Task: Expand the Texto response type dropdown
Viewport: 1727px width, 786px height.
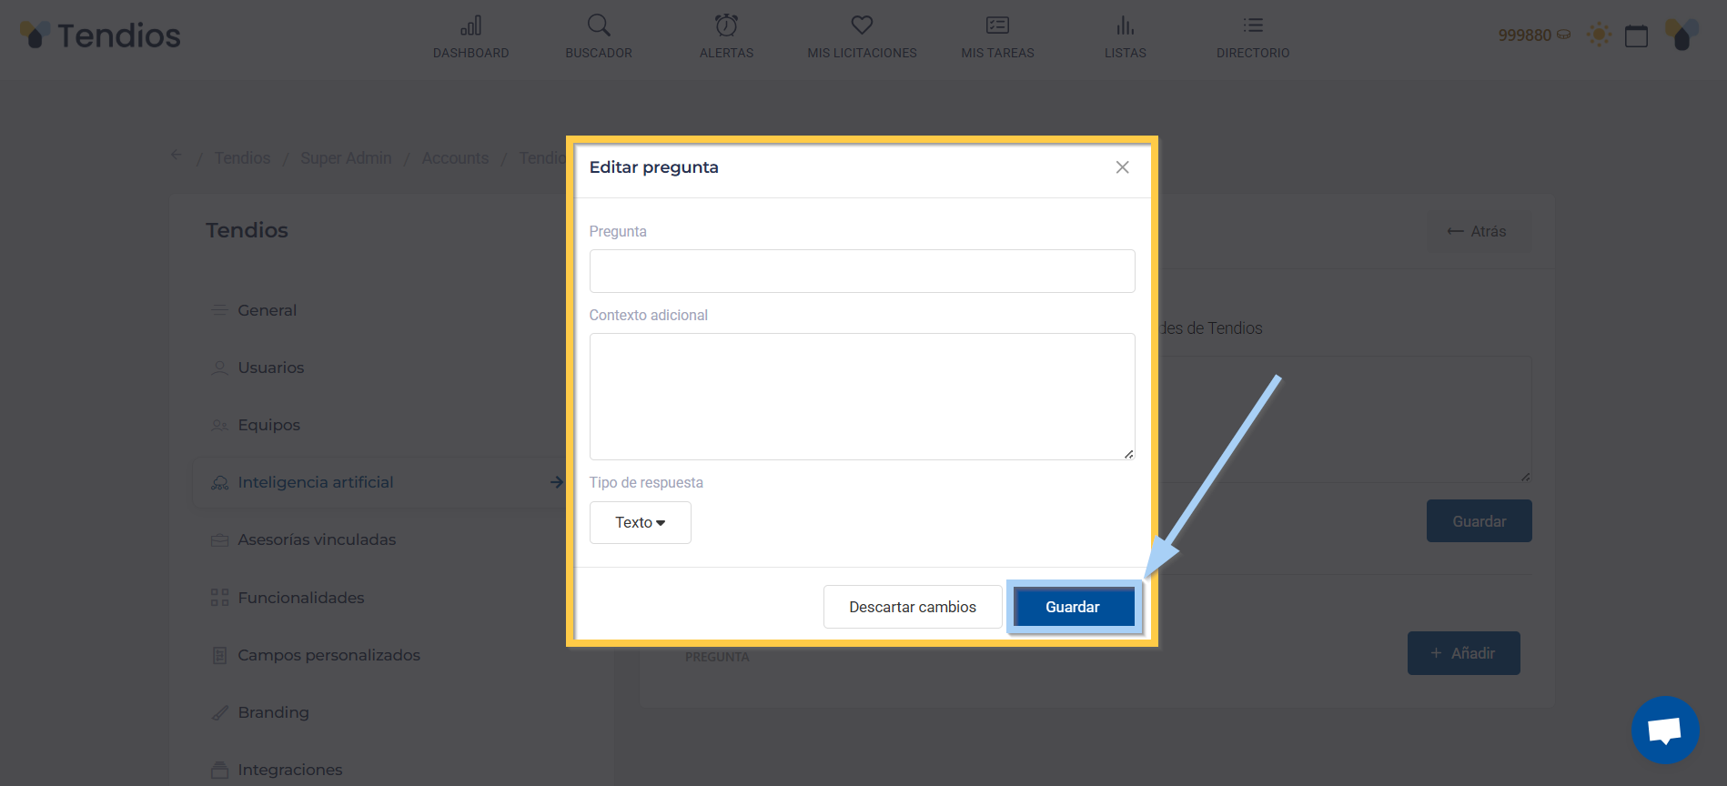Action: [640, 522]
